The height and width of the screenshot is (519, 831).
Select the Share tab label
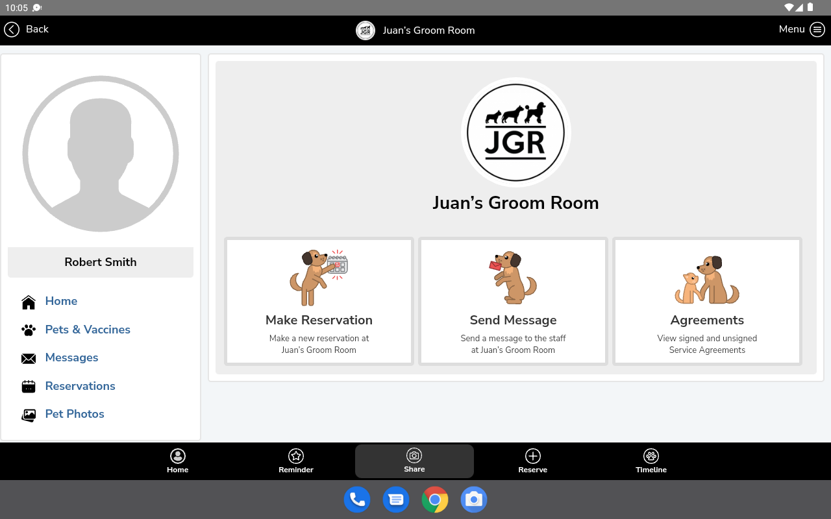(x=414, y=469)
